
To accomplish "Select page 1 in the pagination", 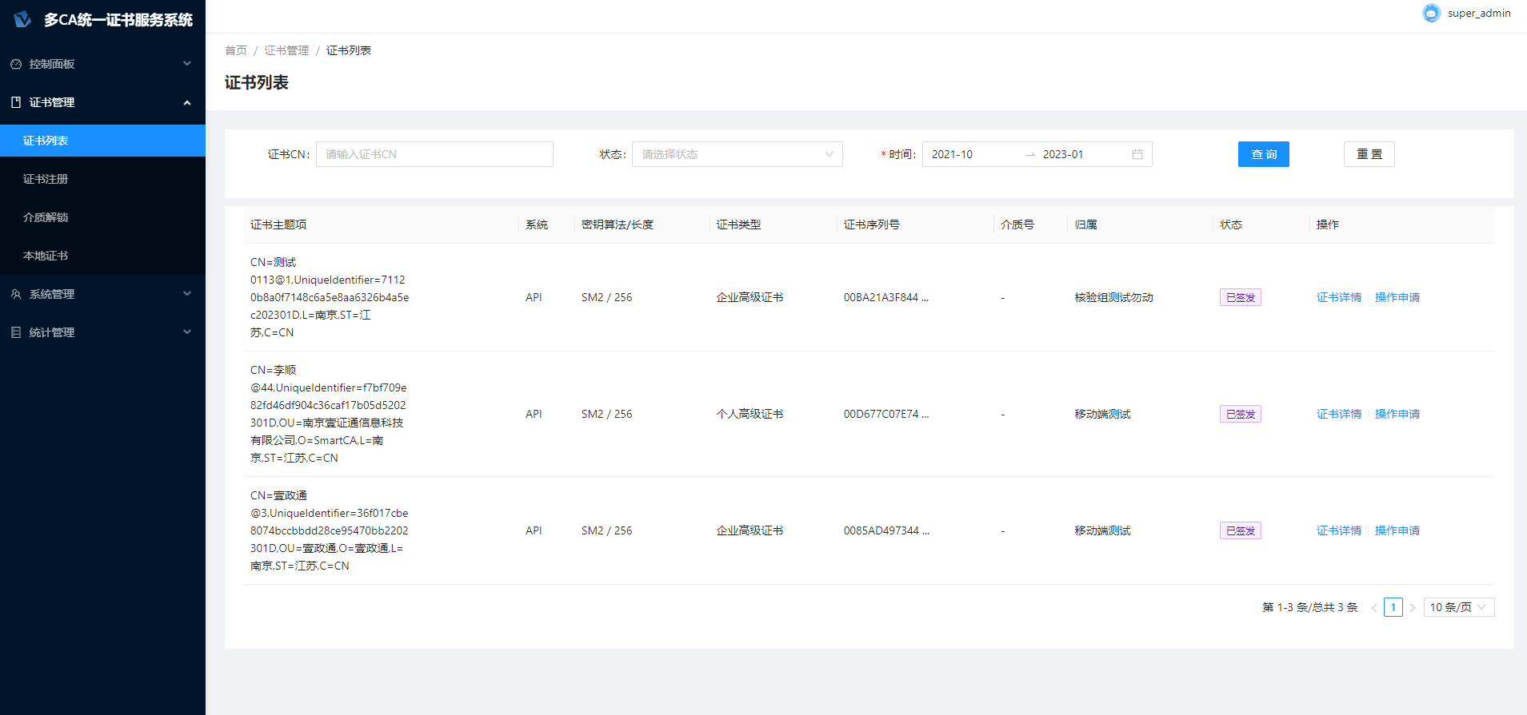I will point(1393,607).
